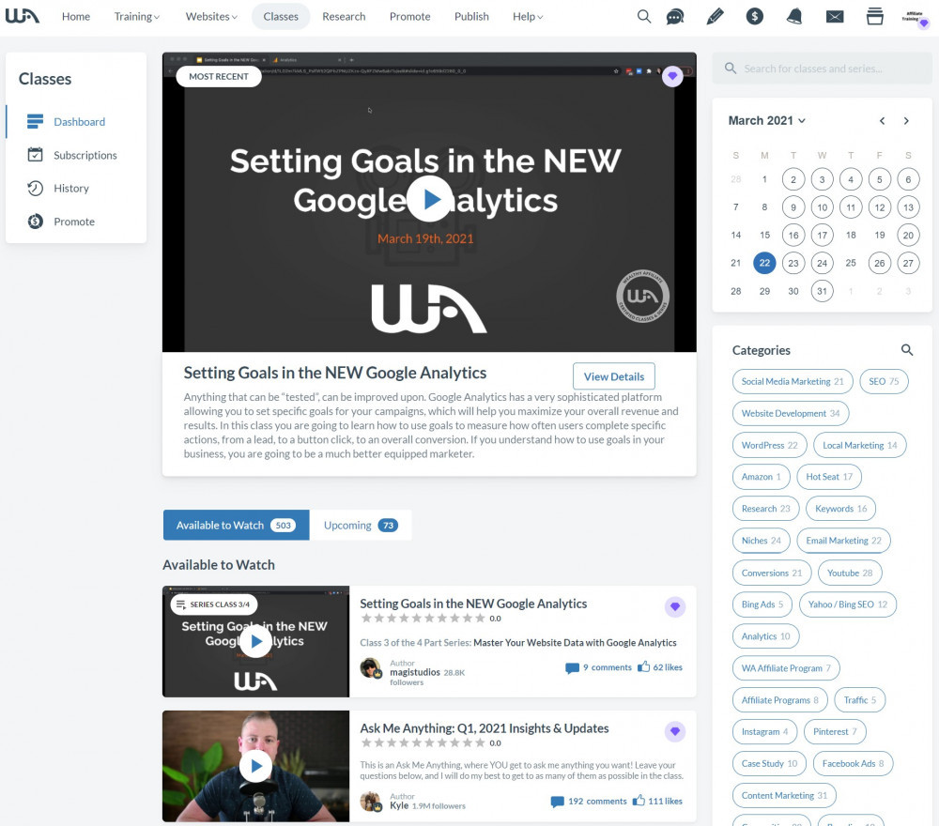Open the Promote nav item in header
The width and height of the screenshot is (939, 826).
[409, 17]
